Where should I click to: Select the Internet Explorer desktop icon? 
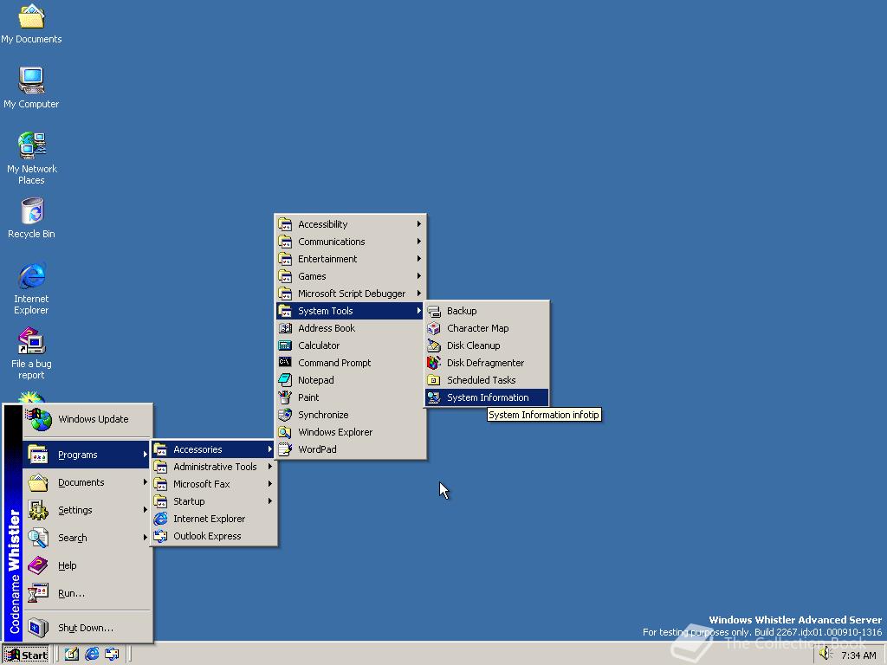pos(31,287)
